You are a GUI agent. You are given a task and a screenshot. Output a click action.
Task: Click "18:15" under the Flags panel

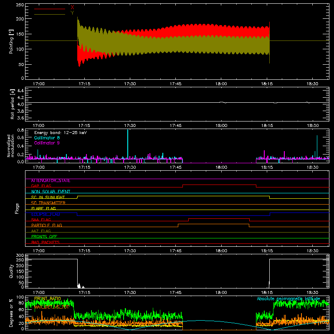[267, 251]
